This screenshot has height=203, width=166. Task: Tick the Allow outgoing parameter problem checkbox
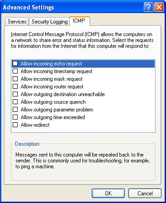(x=15, y=109)
